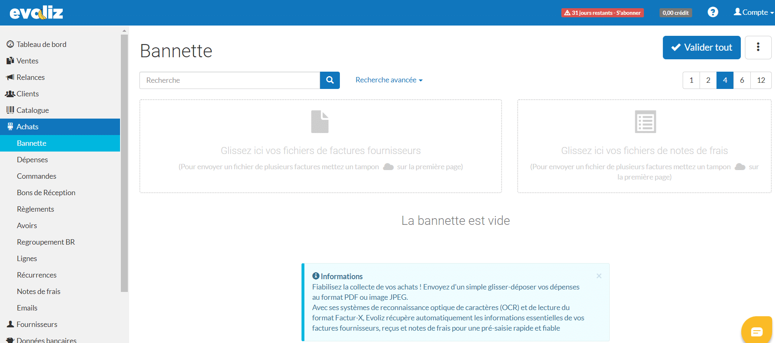This screenshot has width=775, height=343.
Task: Click the Achats cart icon
Action: [10, 126]
